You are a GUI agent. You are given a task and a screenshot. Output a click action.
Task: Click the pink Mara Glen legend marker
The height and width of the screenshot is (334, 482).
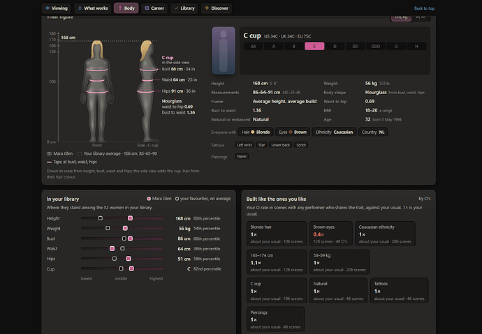(x=149, y=199)
